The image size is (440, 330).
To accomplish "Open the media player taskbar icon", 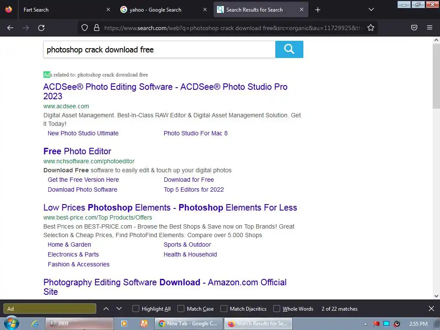I will click(124, 324).
